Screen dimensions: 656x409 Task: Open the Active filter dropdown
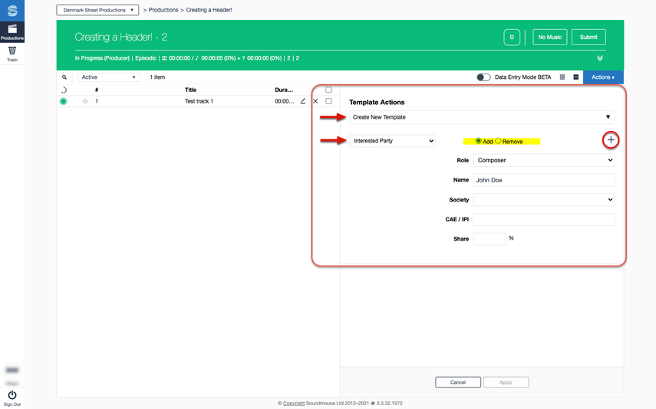(108, 77)
